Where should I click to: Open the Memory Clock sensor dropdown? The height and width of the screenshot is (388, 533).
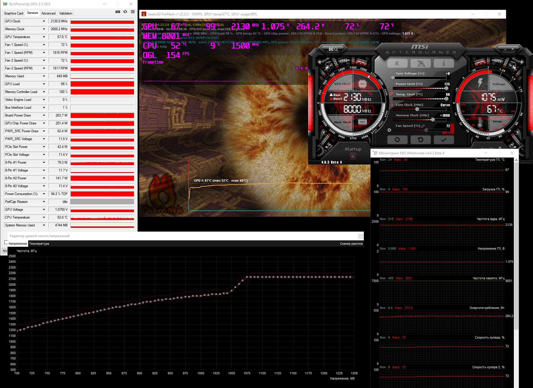44,29
